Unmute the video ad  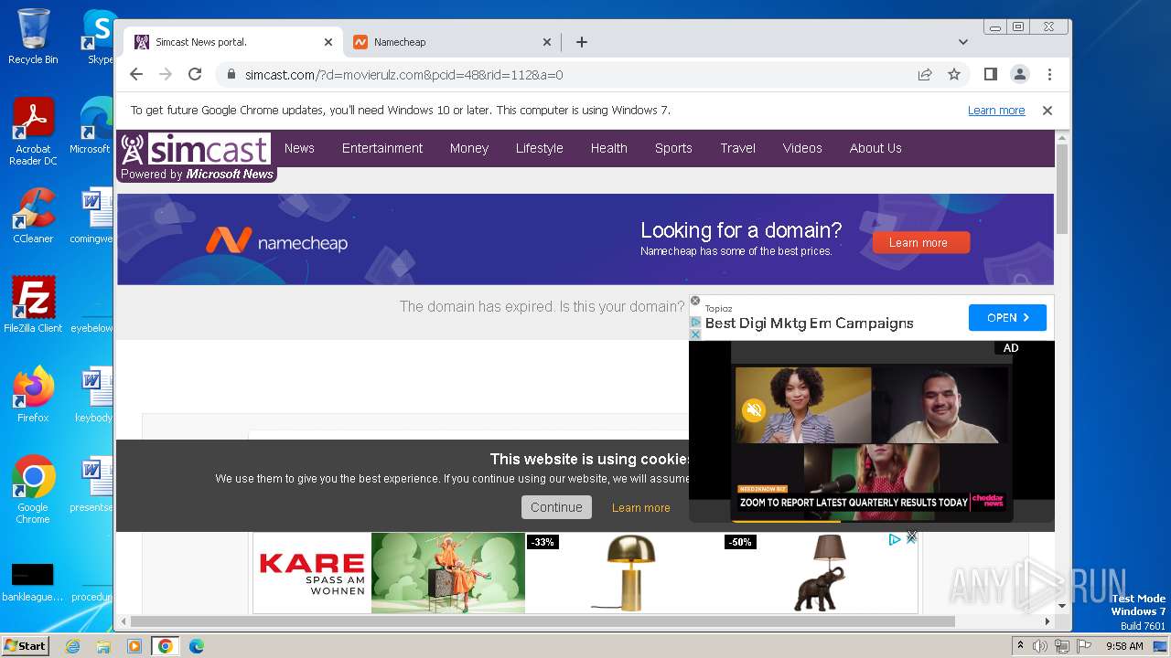click(x=754, y=410)
